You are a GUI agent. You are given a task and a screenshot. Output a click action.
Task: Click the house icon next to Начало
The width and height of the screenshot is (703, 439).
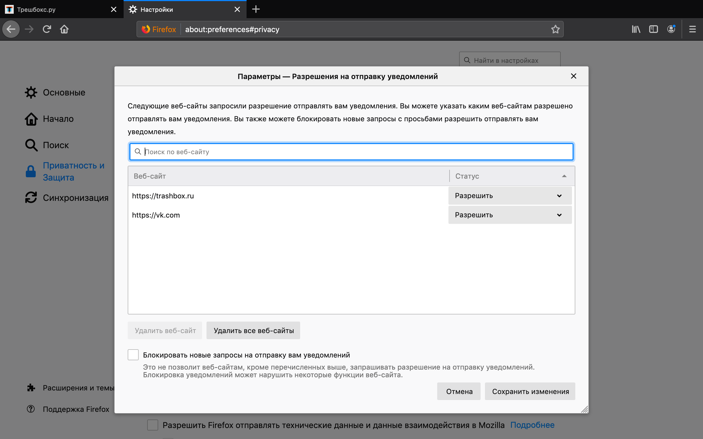click(x=31, y=119)
